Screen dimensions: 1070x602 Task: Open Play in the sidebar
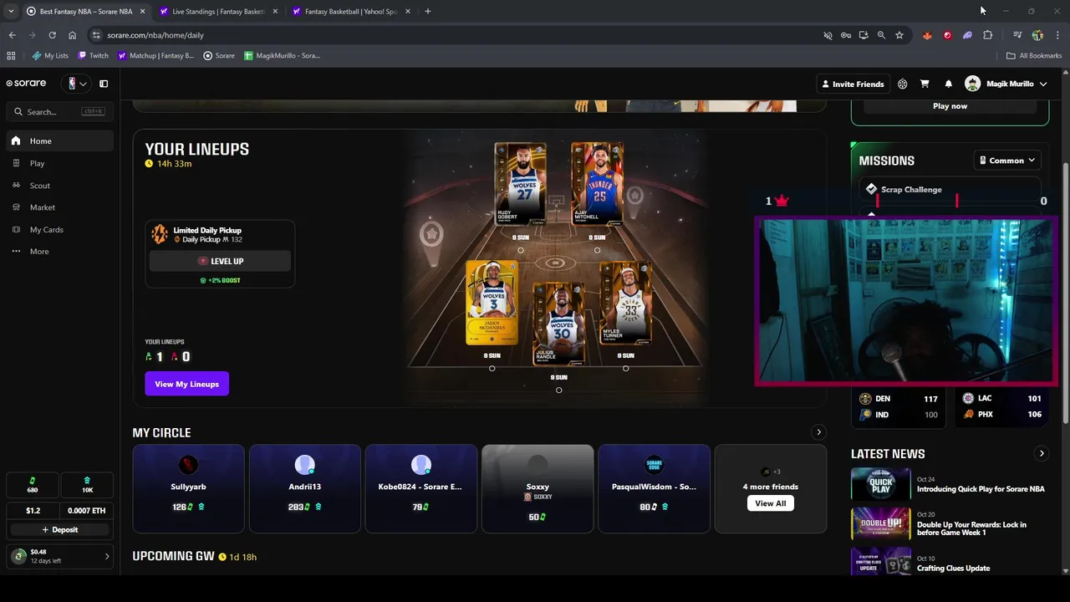(59, 163)
